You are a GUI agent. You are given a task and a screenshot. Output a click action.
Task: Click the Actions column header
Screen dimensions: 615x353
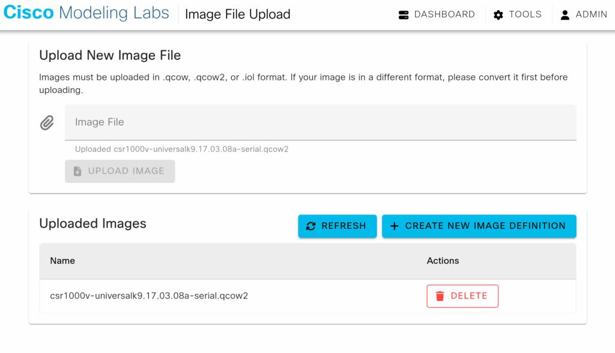pyautogui.click(x=443, y=261)
